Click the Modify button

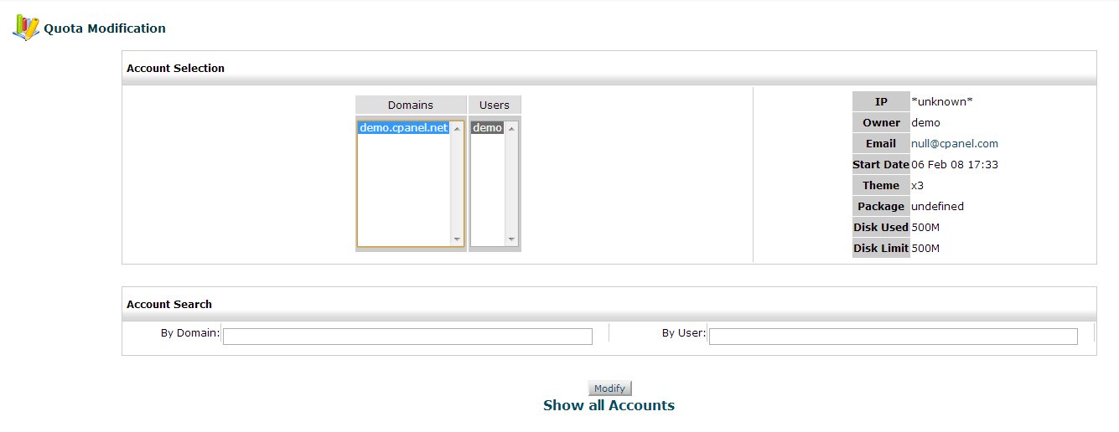pos(609,388)
